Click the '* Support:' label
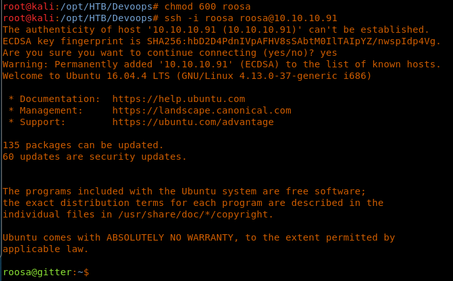The image size is (453, 281). [43, 122]
